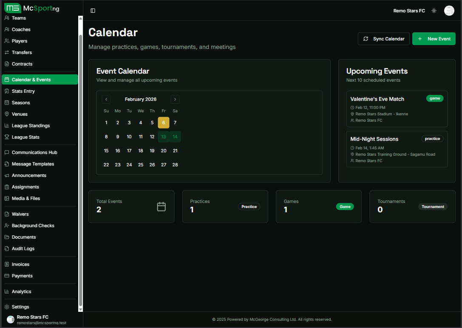Image resolution: width=462 pixels, height=328 pixels.
Task: Advance to March using the right chevron
Action: [x=175, y=99]
